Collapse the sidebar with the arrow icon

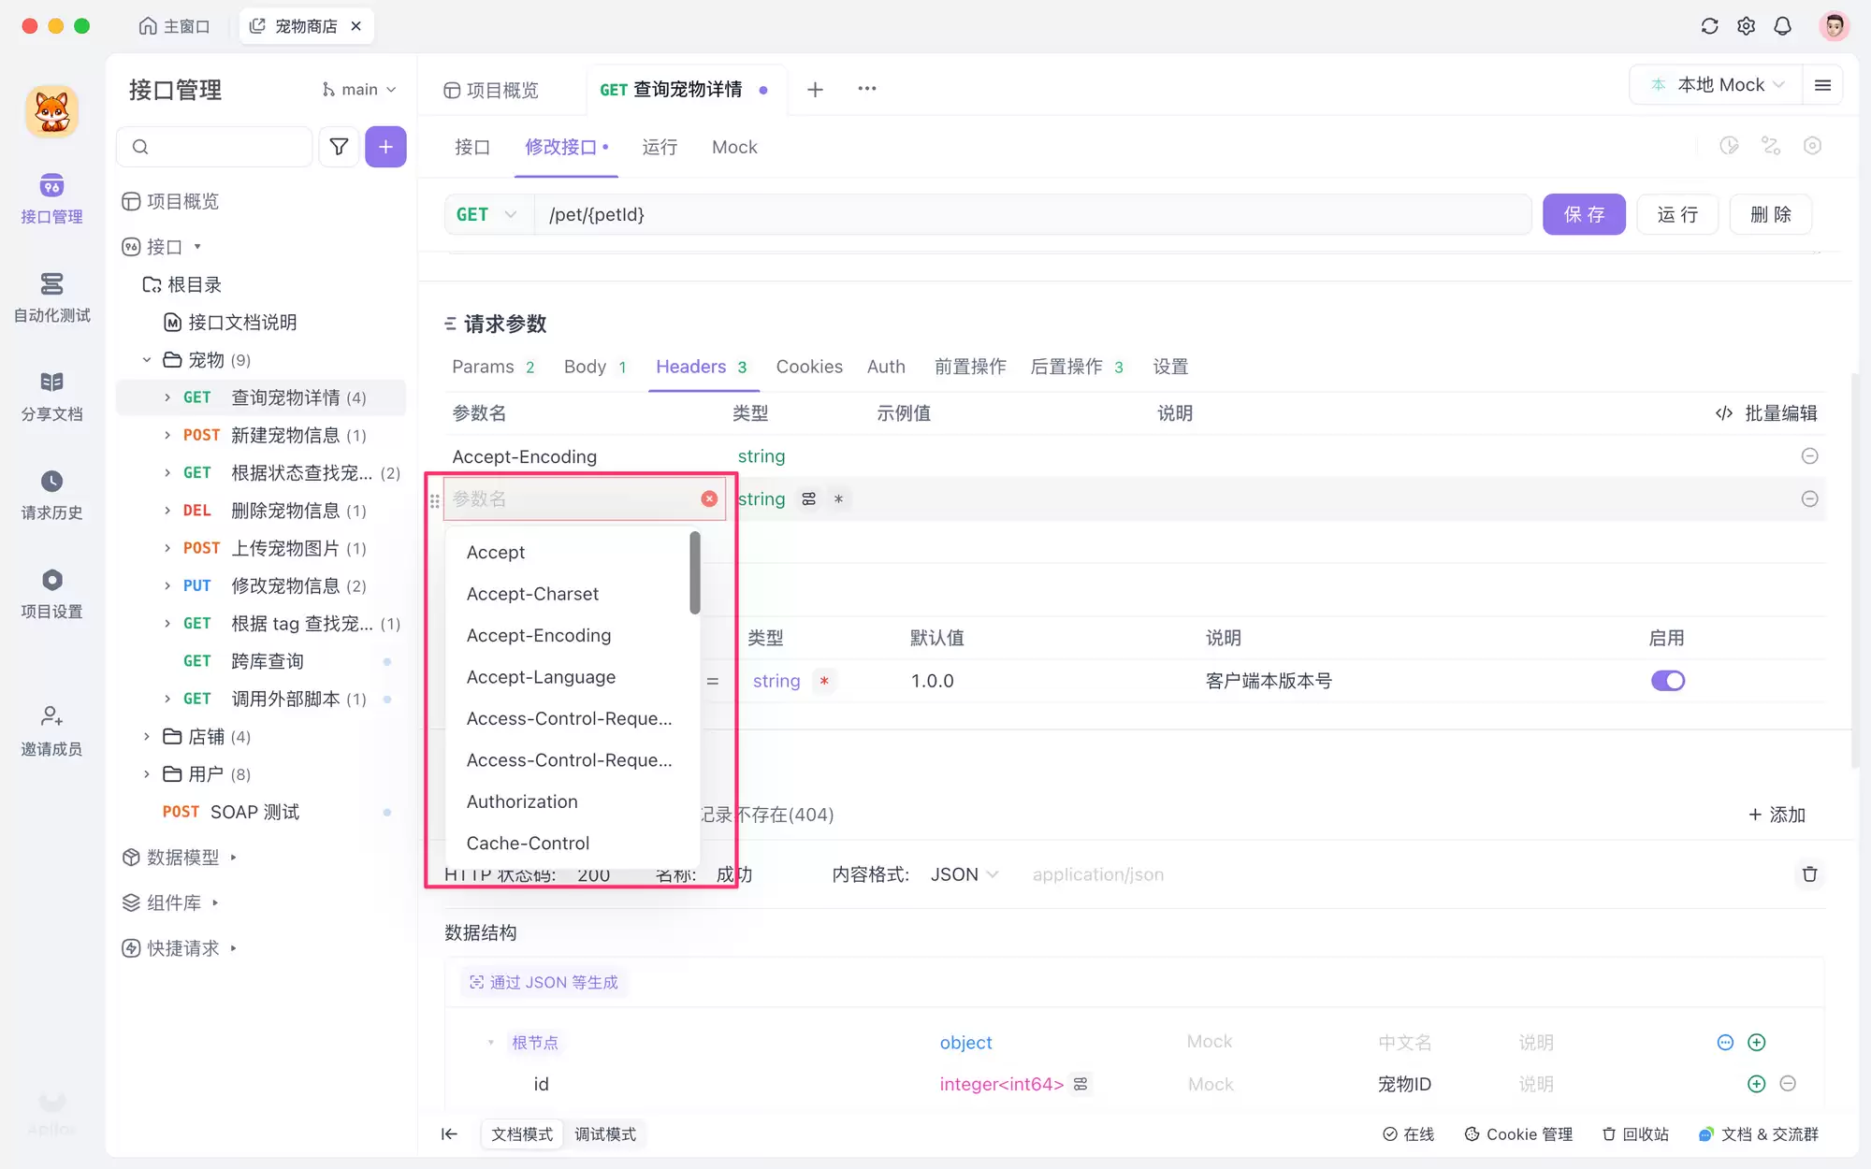tap(449, 1133)
